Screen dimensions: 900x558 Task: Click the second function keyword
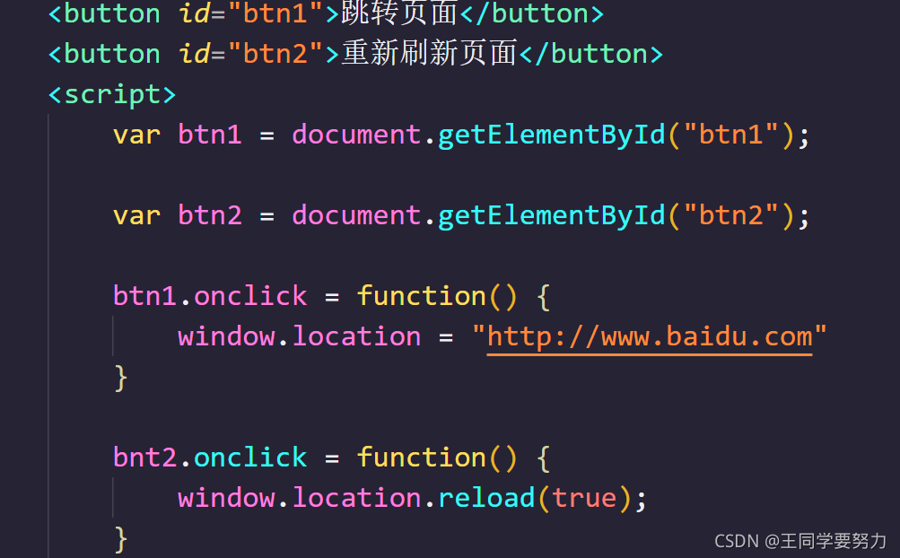[x=422, y=458]
